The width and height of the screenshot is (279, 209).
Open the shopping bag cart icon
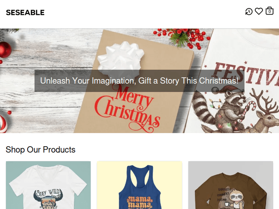click(x=269, y=11)
